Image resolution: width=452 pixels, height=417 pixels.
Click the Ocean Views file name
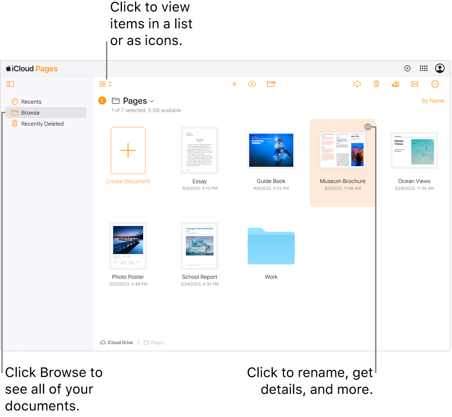point(414,181)
